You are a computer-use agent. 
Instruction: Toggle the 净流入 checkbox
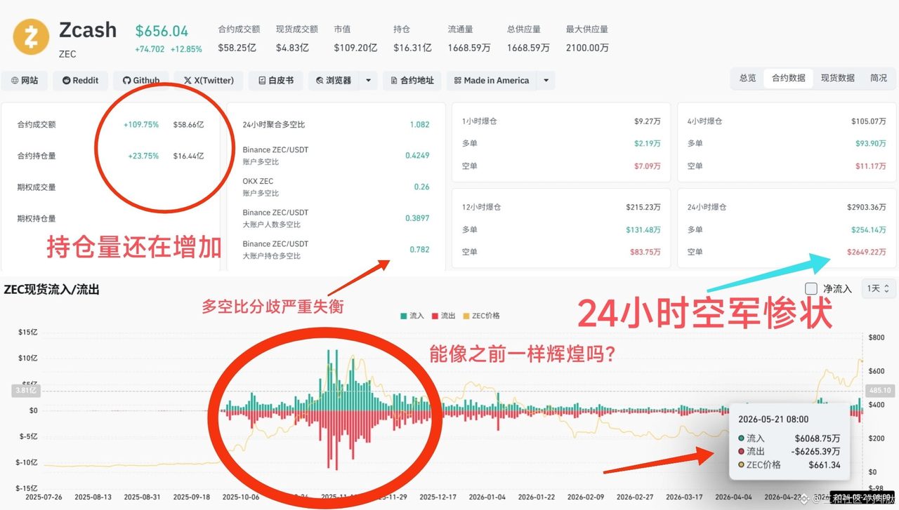(811, 288)
